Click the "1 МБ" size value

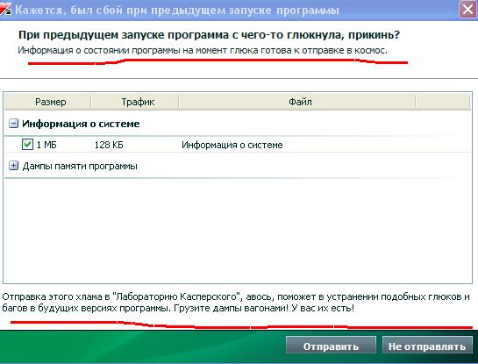point(46,145)
